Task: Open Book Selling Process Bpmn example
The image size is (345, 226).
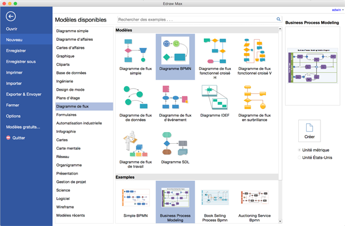Action: tap(215, 202)
